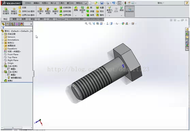Select the Linear Pattern (线性阵列) tool
Screen dimensions: 190x131
tap(82, 10)
